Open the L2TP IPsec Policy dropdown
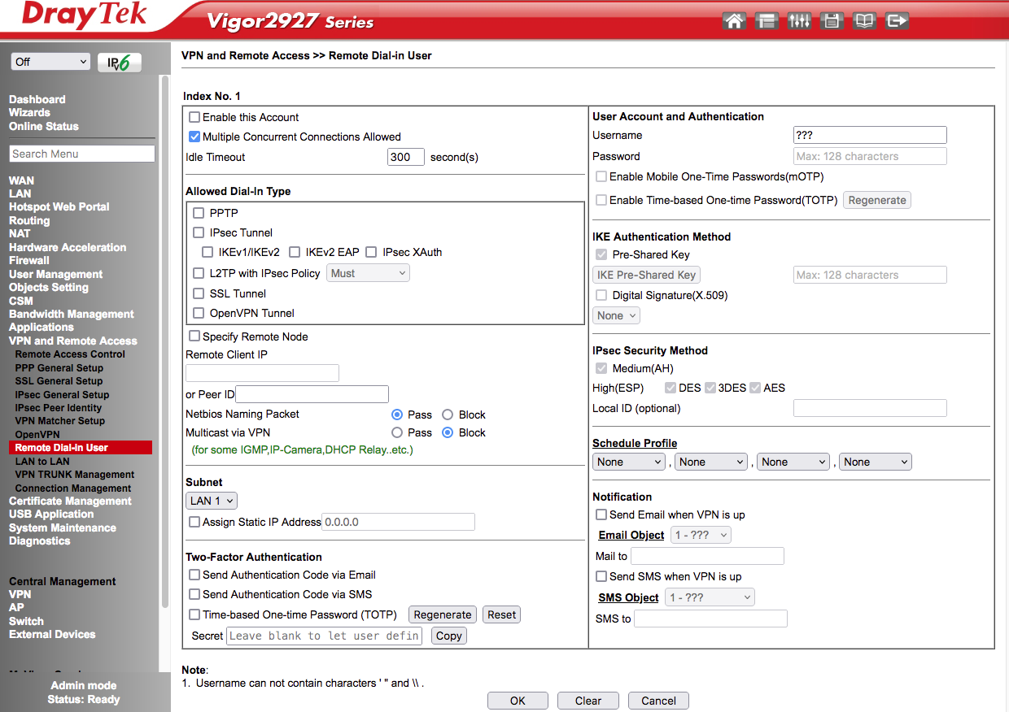 click(368, 272)
